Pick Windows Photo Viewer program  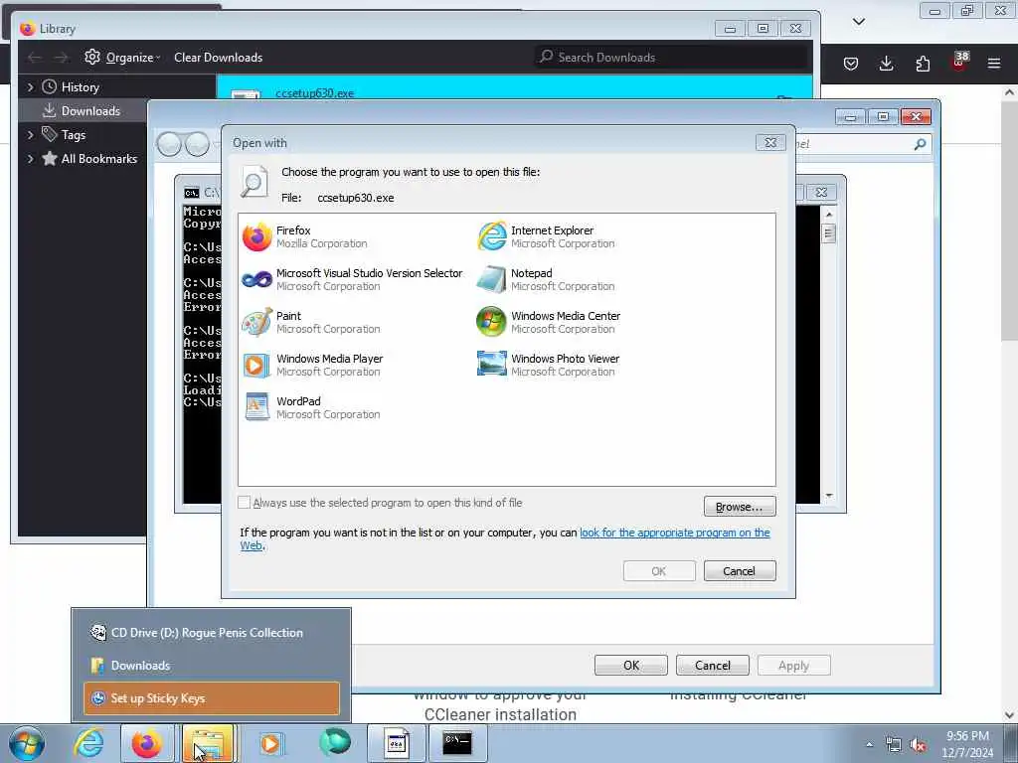[549, 366]
